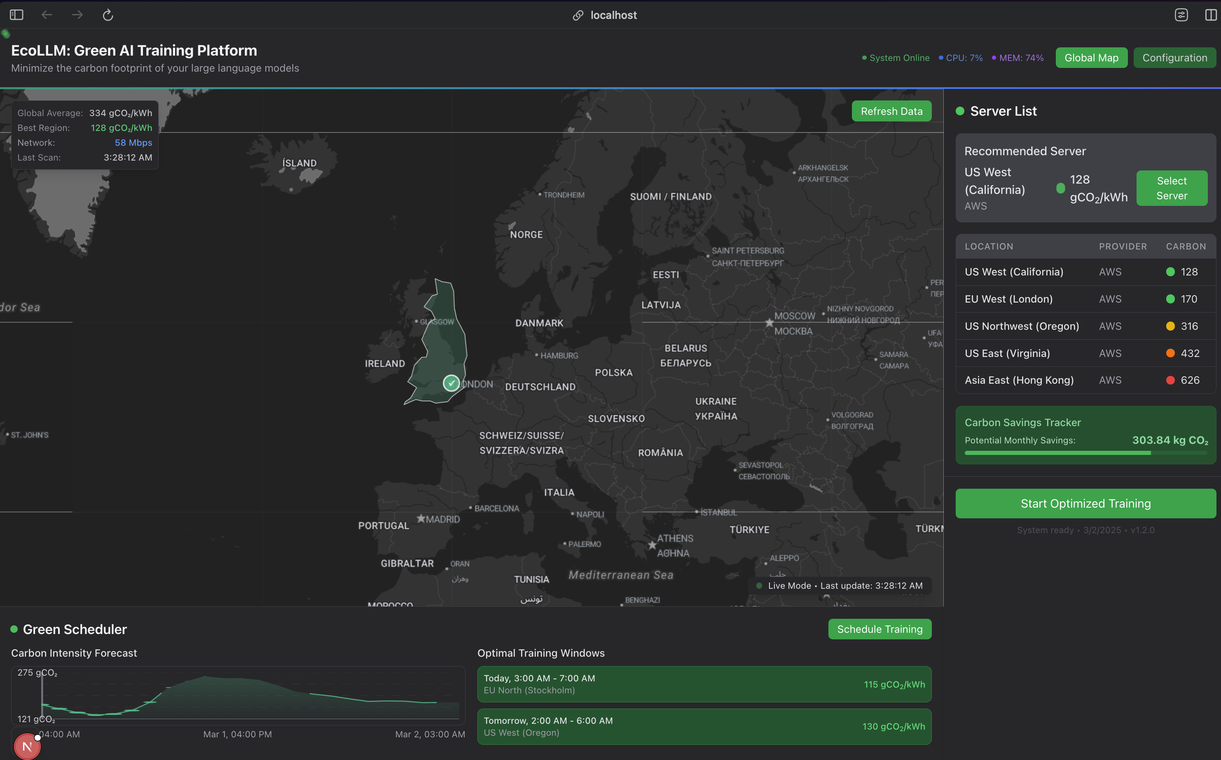Open the browser settings sliders icon
Viewport: 1221px width, 760px height.
[1181, 15]
